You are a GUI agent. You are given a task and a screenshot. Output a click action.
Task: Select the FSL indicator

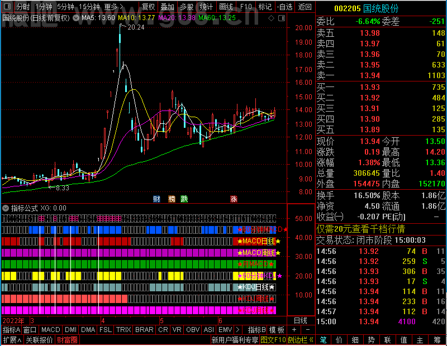[106, 330]
